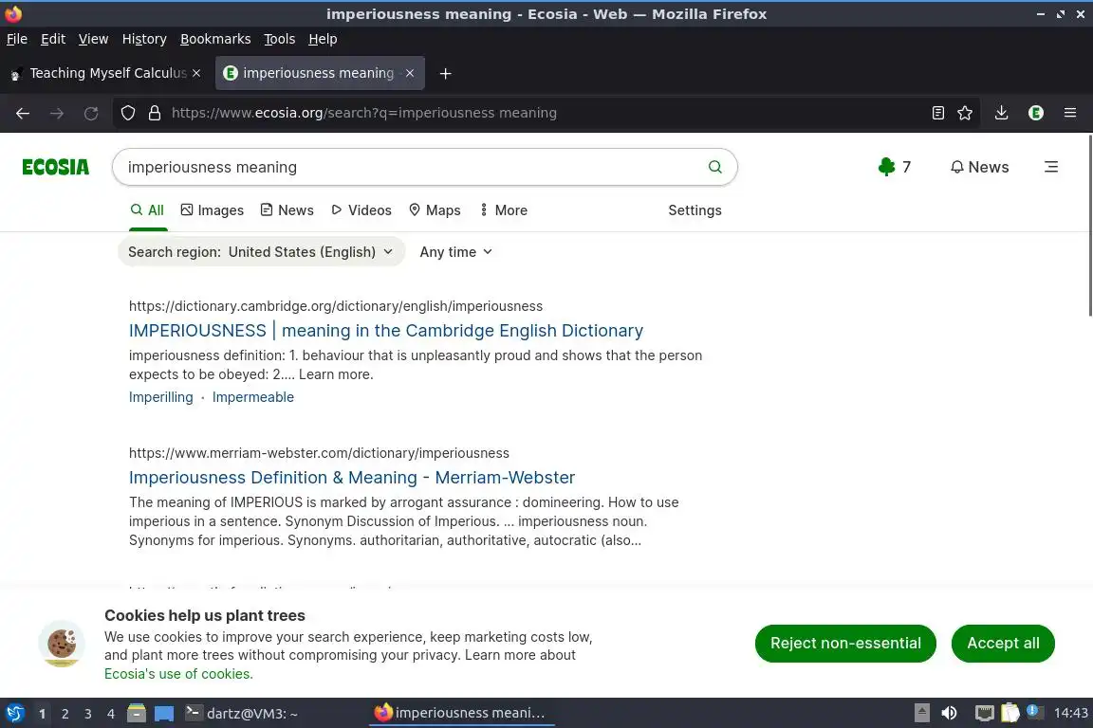Toggle reader view icon in address bar
The image size is (1093, 728).
click(x=938, y=113)
